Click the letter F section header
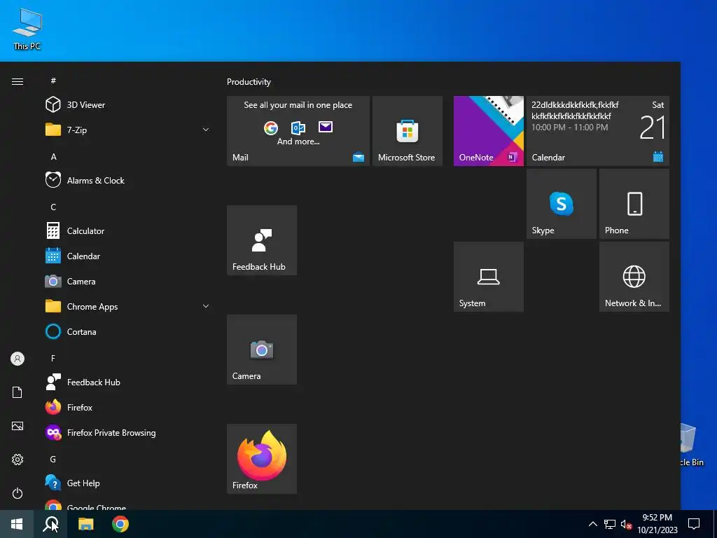 (x=53, y=358)
